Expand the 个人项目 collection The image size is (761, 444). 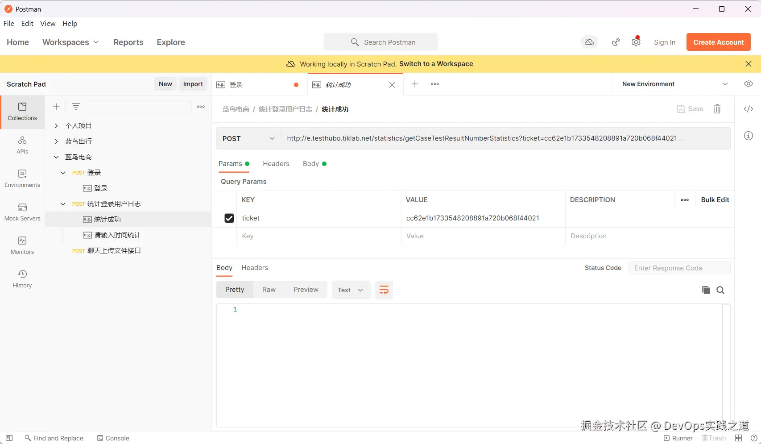click(56, 126)
